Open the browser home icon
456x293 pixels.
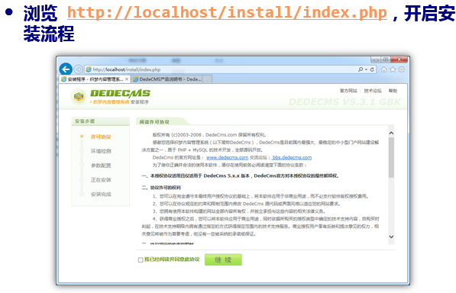tap(384, 69)
